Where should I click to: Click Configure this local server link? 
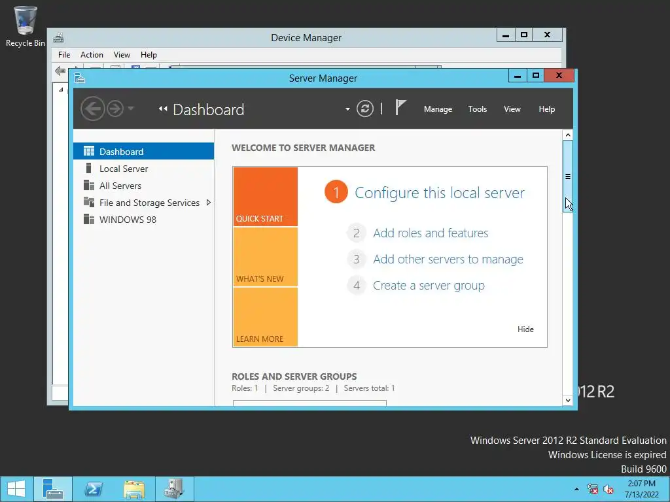coord(440,193)
